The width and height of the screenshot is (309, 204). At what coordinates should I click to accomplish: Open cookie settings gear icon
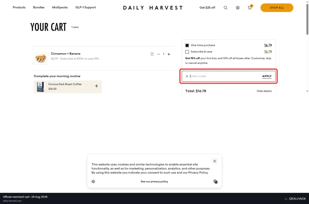pyautogui.click(x=93, y=181)
